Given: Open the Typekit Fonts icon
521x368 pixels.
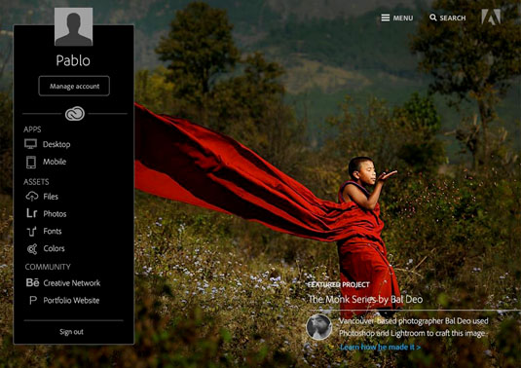Looking at the screenshot, I should coord(31,231).
